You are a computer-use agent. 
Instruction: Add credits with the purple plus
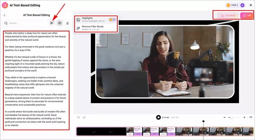click(x=242, y=5)
